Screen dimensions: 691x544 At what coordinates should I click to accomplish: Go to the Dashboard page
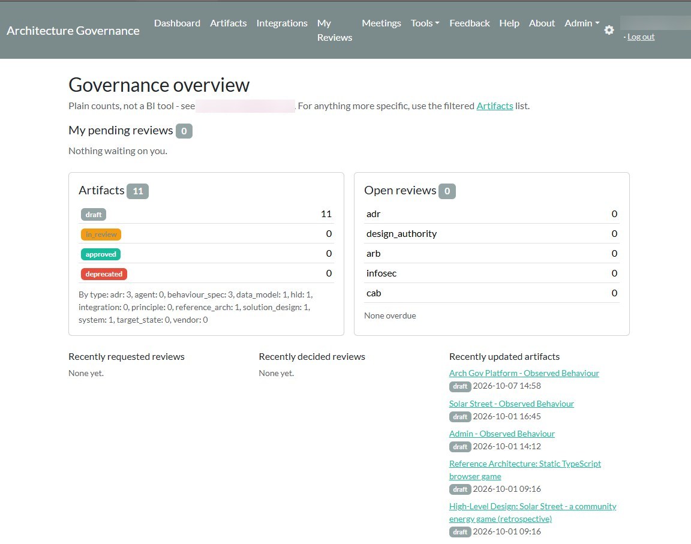[177, 23]
